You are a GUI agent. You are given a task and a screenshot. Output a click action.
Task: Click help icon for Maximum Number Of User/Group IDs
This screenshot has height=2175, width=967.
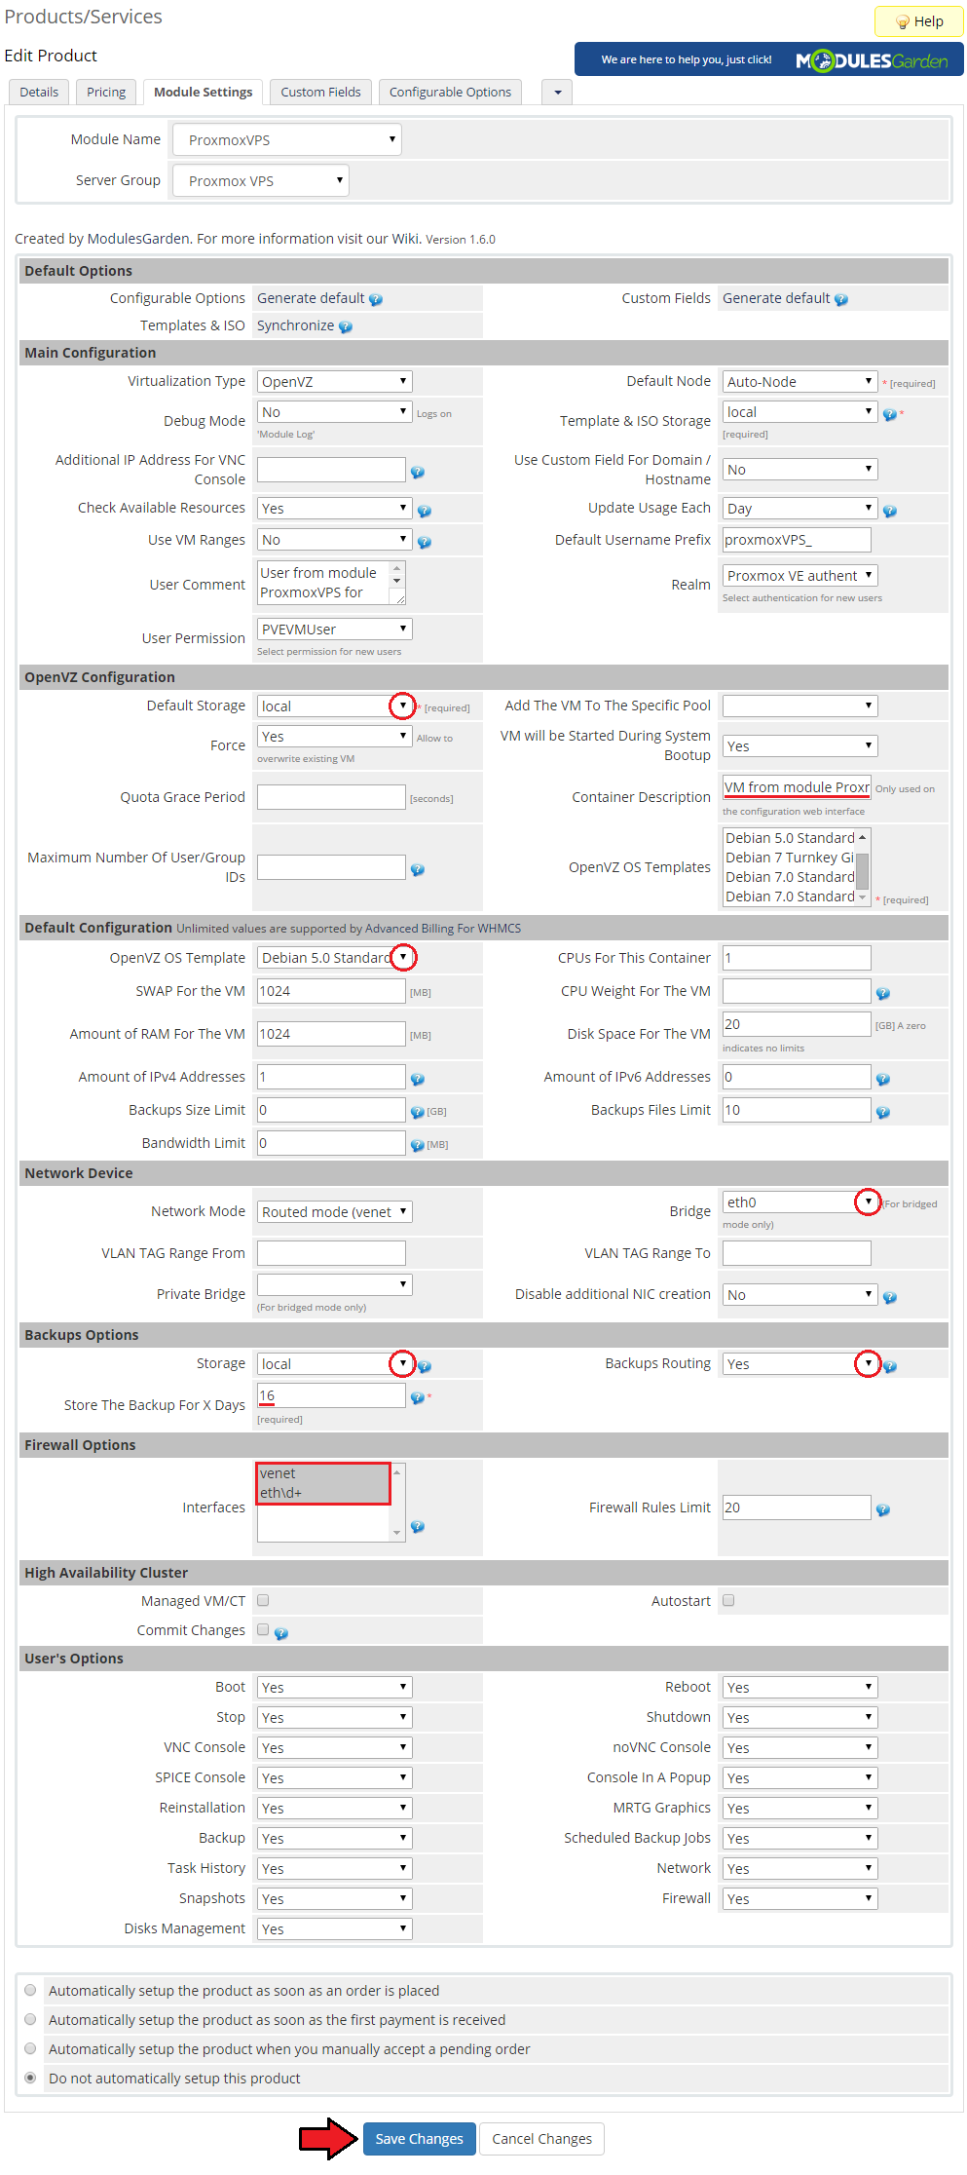coord(418,869)
